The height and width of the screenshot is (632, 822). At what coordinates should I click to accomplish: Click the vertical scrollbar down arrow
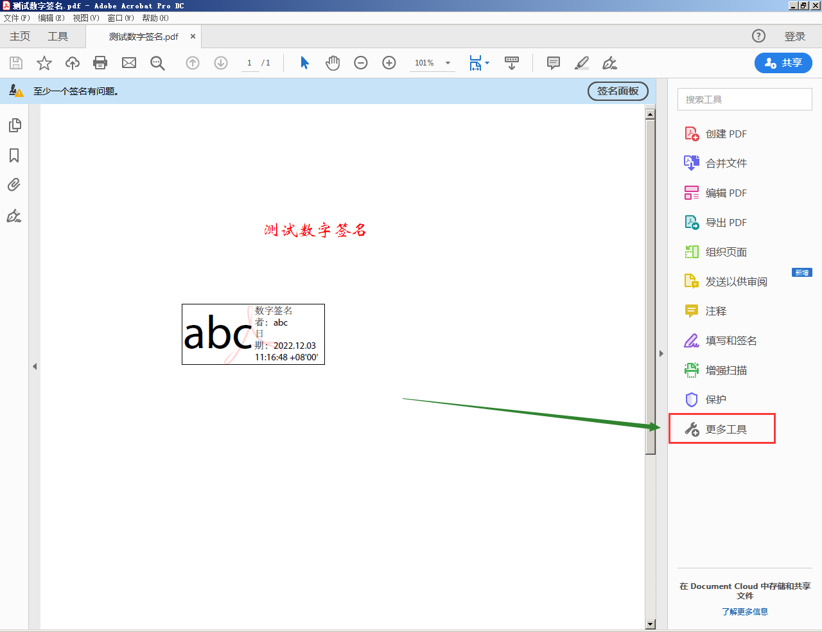point(650,624)
